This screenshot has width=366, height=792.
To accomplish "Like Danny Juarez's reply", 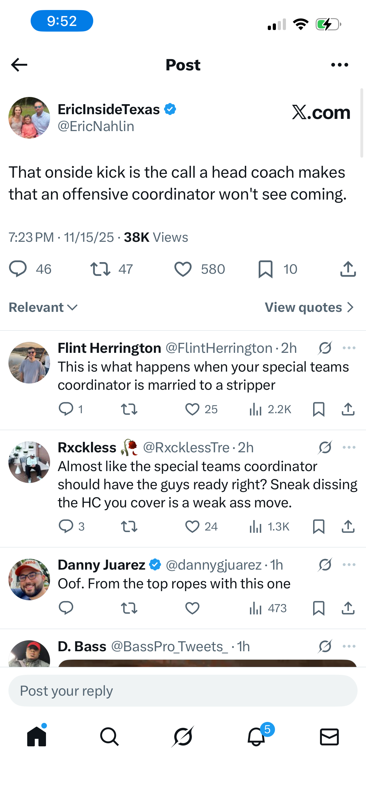I will [192, 608].
